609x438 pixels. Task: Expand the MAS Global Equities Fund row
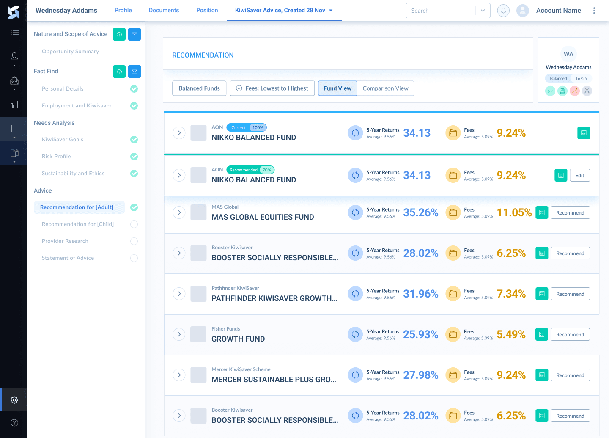[179, 212]
